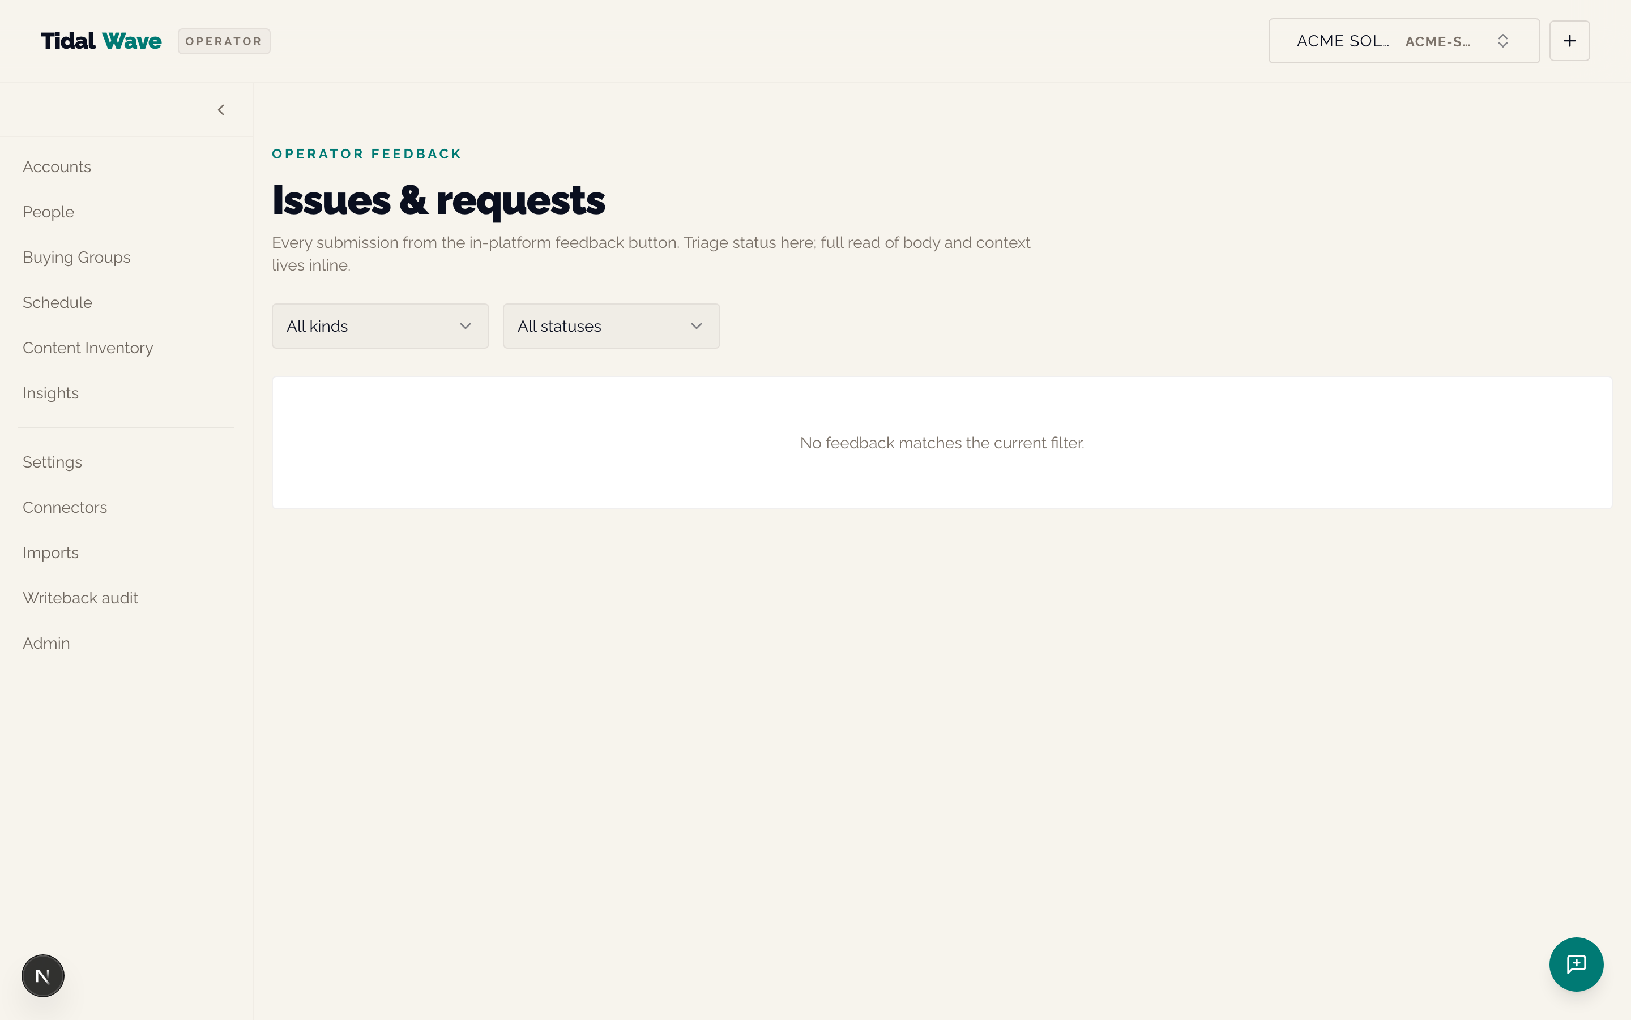Collapse the sidebar with the chevron arrow

[x=221, y=110]
